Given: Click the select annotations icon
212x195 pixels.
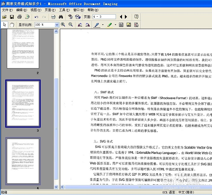Looking at the screenshot, I should (x=136, y=25).
